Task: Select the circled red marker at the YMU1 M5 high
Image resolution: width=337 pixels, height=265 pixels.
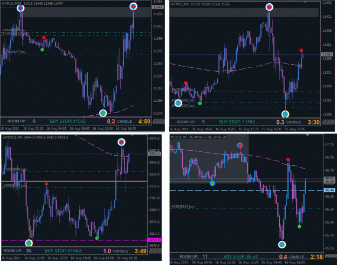Action: click(269, 7)
